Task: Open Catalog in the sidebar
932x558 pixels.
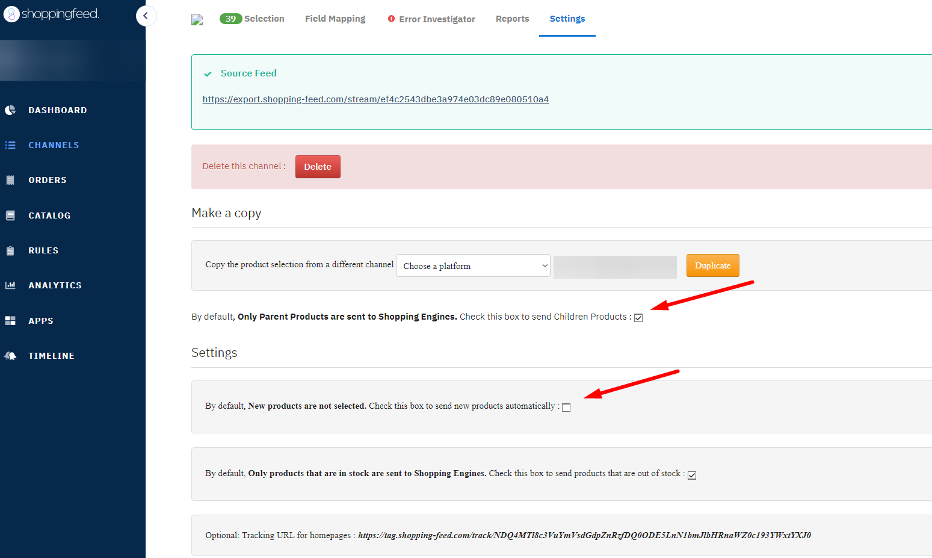Action: (x=49, y=215)
